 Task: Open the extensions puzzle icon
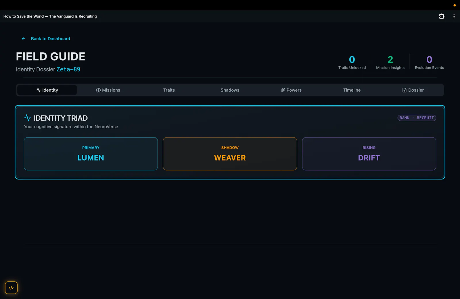point(442,16)
